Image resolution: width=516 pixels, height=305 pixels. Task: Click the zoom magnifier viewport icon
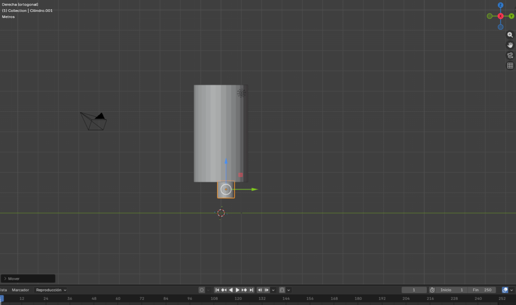[x=510, y=35]
